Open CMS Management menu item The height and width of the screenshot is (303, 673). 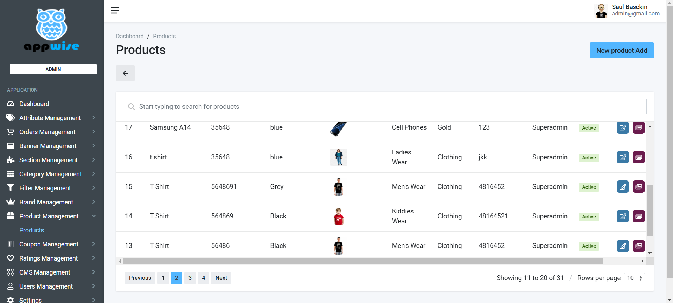pos(45,272)
